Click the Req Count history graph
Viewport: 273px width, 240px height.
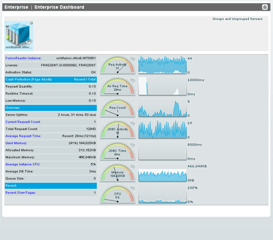click(x=163, y=108)
